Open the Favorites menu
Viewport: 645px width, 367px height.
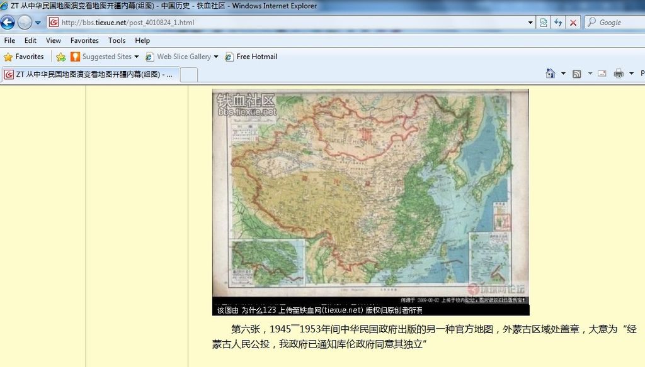84,40
